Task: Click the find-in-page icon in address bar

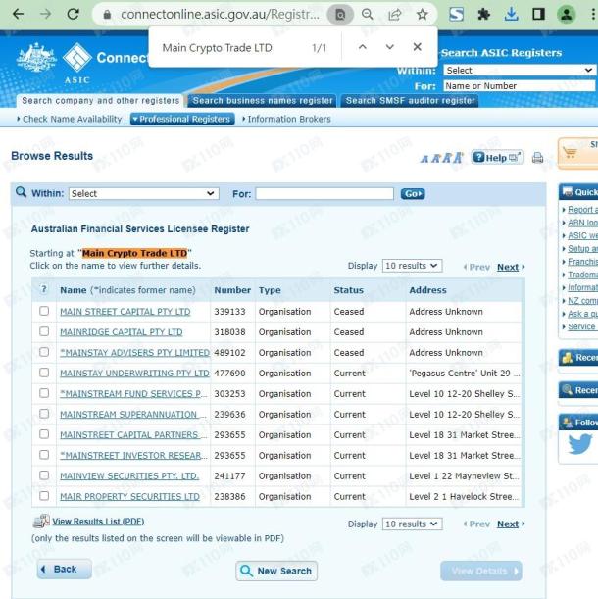Action: tap(340, 15)
